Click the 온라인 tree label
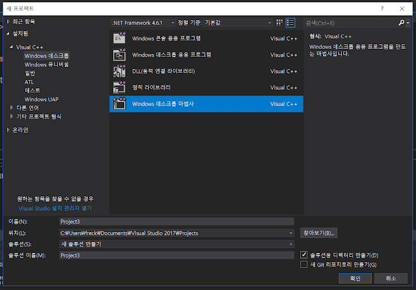 point(20,130)
